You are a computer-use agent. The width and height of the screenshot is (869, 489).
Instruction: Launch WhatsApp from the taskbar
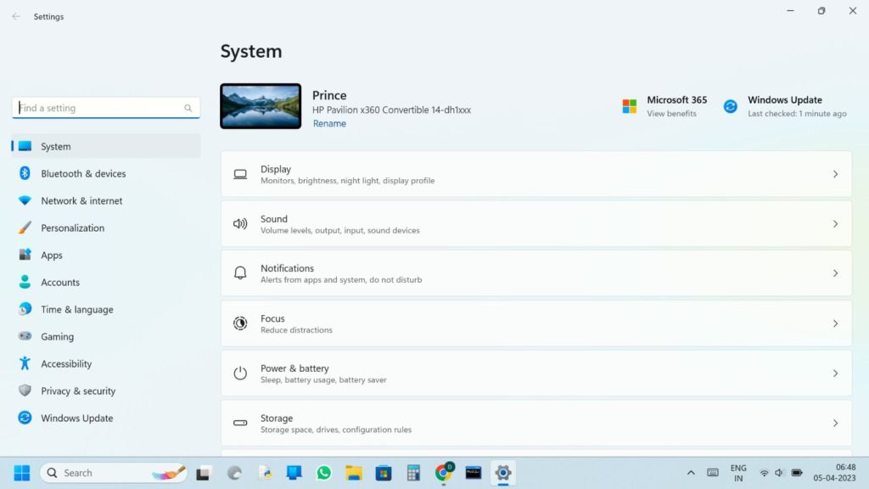pyautogui.click(x=323, y=473)
